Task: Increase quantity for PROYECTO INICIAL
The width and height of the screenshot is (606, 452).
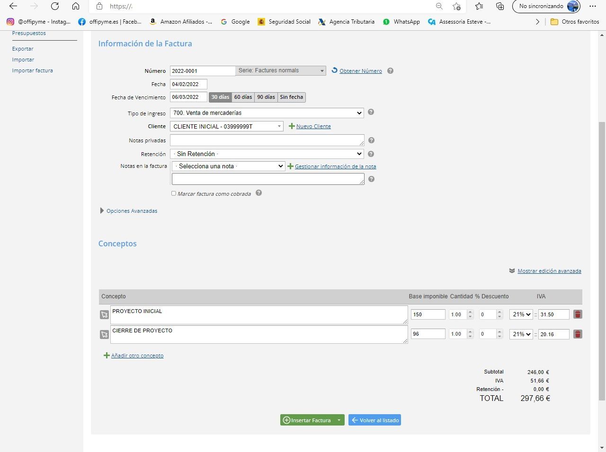Action: (470, 312)
